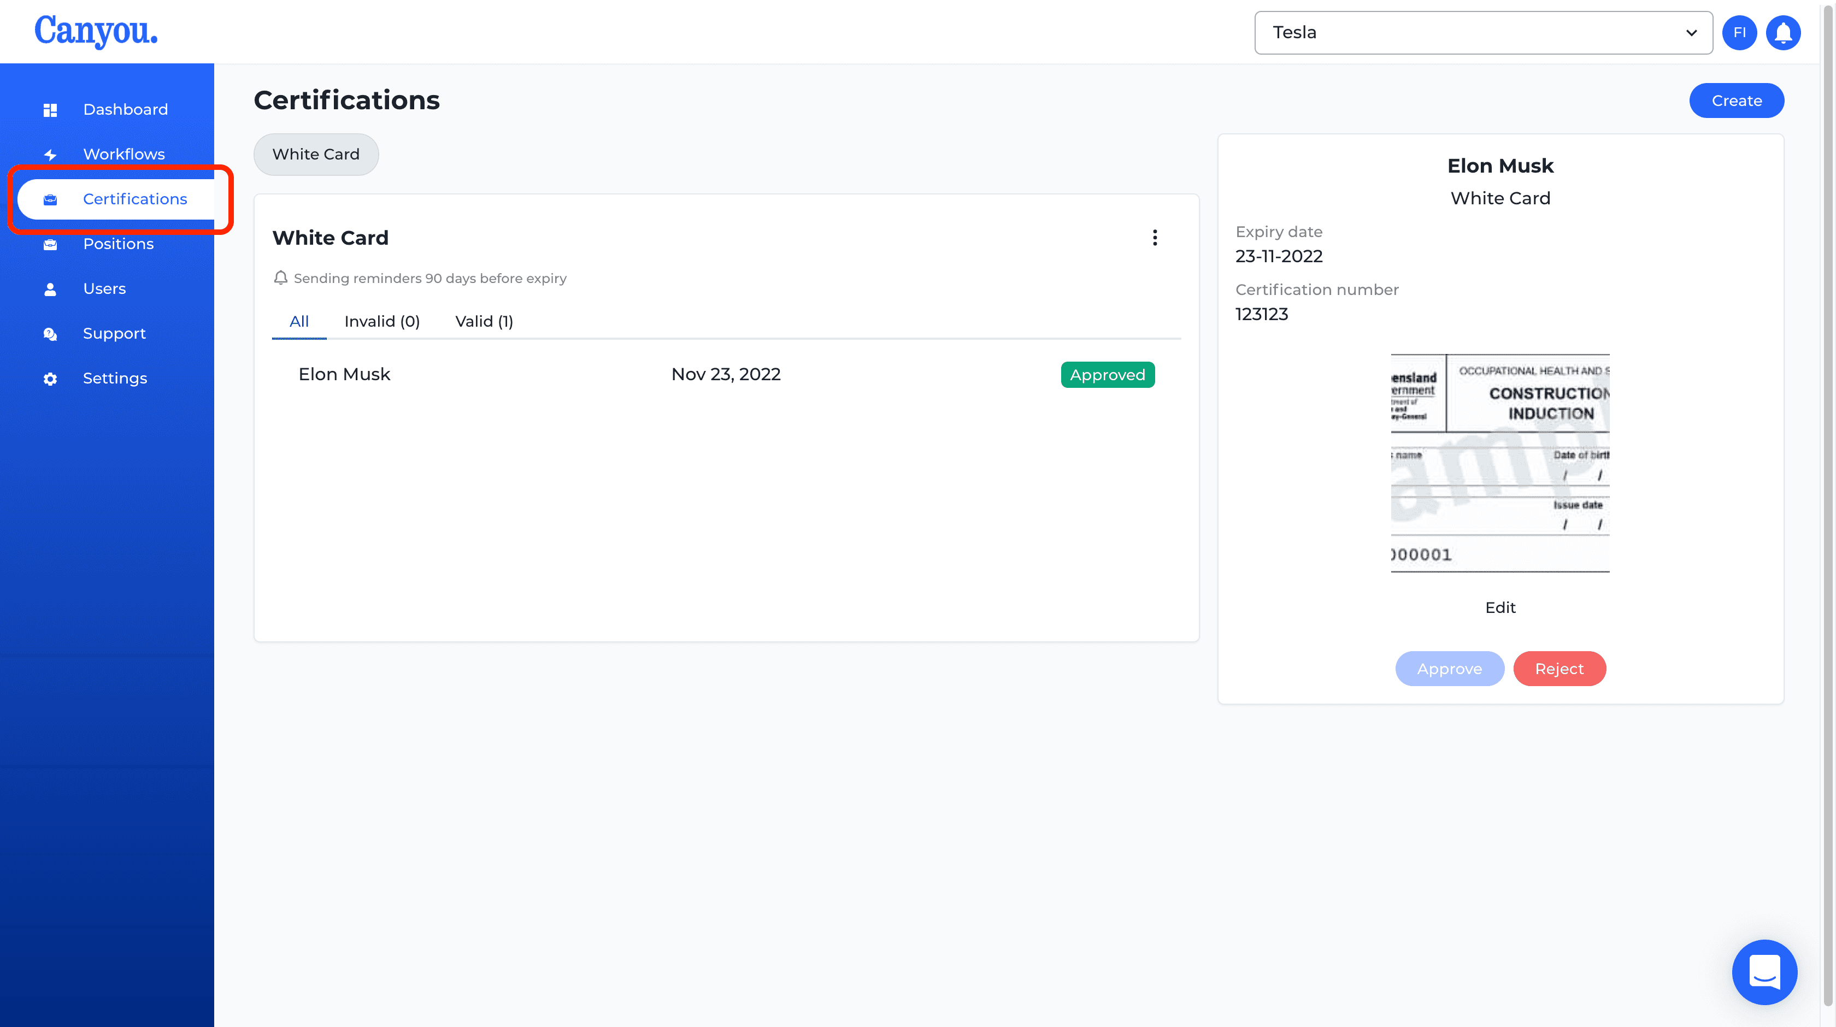Click the Reject button
1836x1027 pixels.
[x=1559, y=669]
